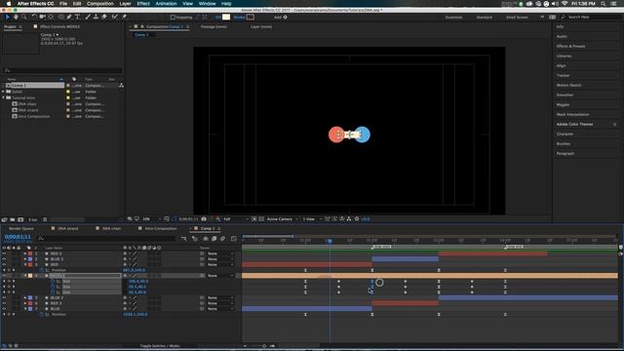Switch to the Intro Composition timeline tab
This screenshot has width=624, height=351.
coord(161,228)
